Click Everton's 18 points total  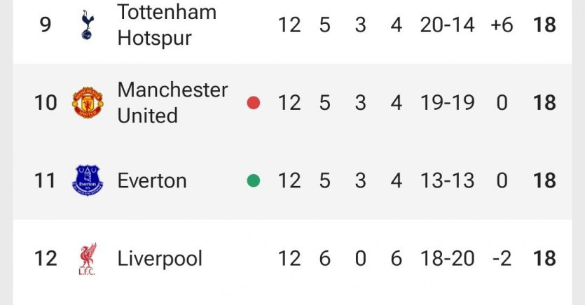544,181
